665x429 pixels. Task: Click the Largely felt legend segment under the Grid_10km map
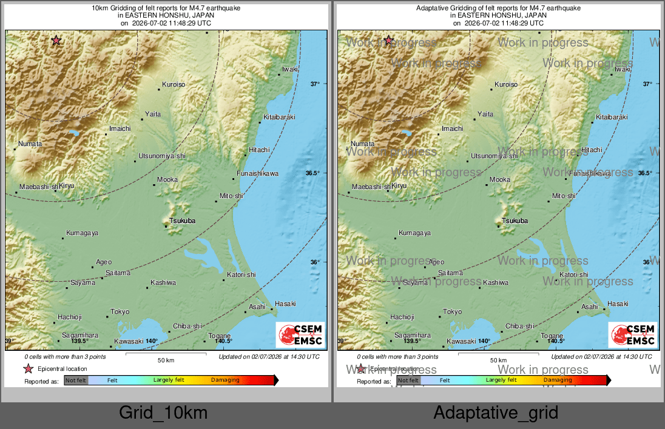[x=169, y=381]
